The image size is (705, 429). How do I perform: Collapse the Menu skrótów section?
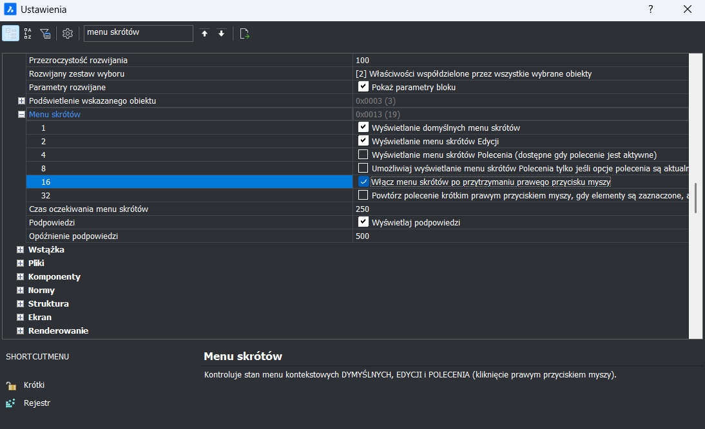(21, 115)
